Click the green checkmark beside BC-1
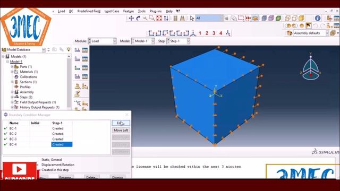 pyautogui.click(x=6, y=128)
